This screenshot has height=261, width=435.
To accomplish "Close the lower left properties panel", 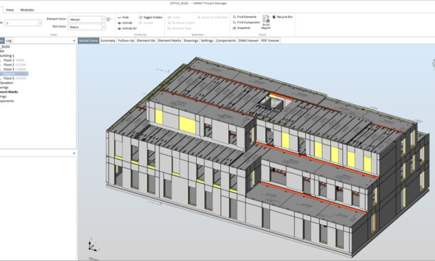I will 74,153.
